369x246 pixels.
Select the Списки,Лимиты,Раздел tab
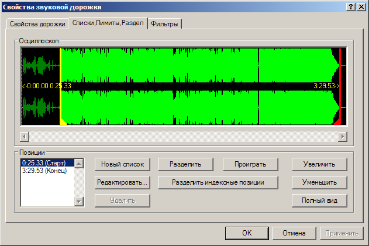108,23
